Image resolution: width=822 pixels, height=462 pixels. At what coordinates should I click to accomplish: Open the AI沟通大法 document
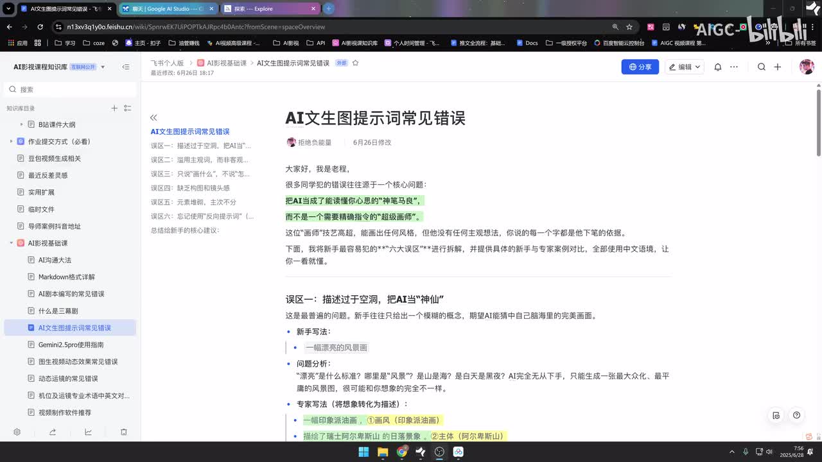pos(55,260)
